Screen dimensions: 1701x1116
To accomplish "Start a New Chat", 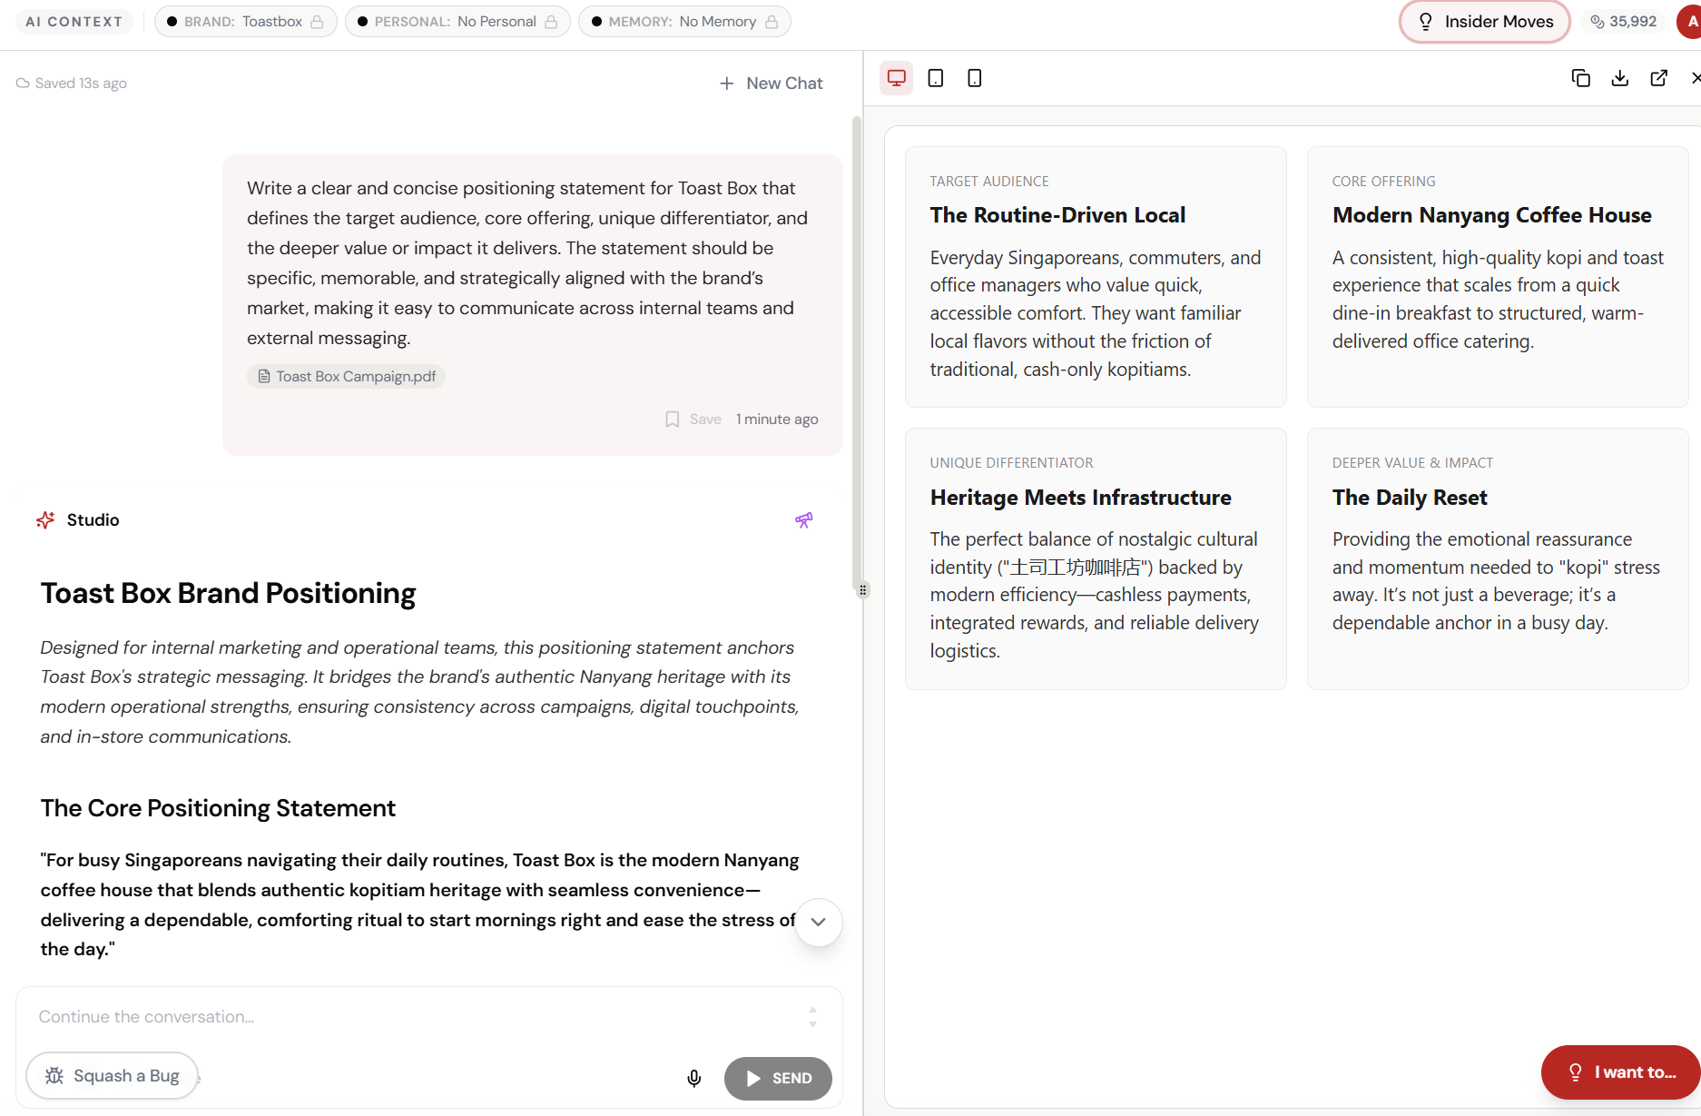I will [770, 83].
